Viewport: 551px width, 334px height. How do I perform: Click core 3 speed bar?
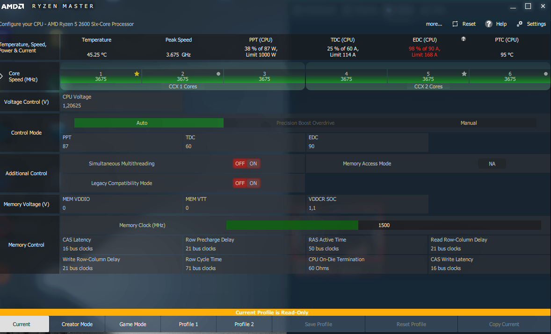coord(264,77)
